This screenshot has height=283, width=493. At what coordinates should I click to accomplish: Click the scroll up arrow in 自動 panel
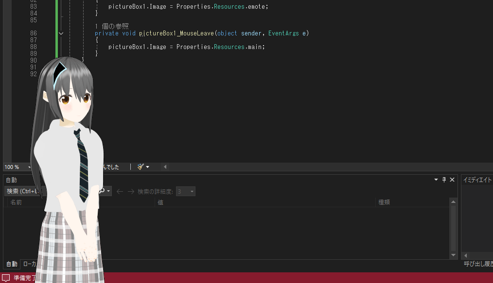tap(454, 201)
